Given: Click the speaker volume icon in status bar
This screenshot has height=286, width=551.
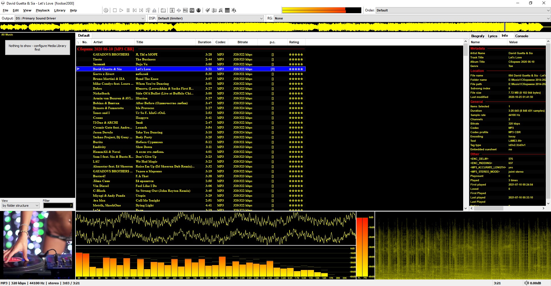Looking at the screenshot, I should tap(526, 283).
